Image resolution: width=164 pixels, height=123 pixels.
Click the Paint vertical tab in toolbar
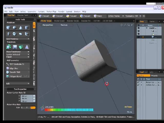tap(34, 83)
